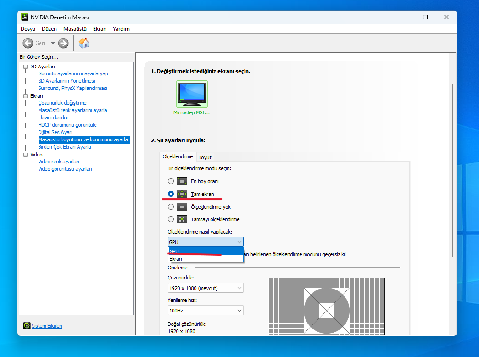Switch to the Boyut tab
Screen dimensions: 479x357
pos(205,157)
